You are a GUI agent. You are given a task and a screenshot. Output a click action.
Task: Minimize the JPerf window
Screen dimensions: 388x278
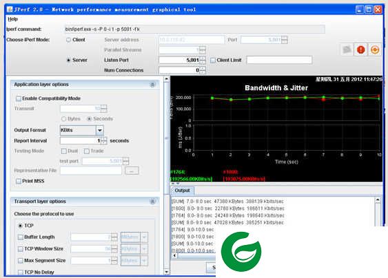[x=360, y=10]
